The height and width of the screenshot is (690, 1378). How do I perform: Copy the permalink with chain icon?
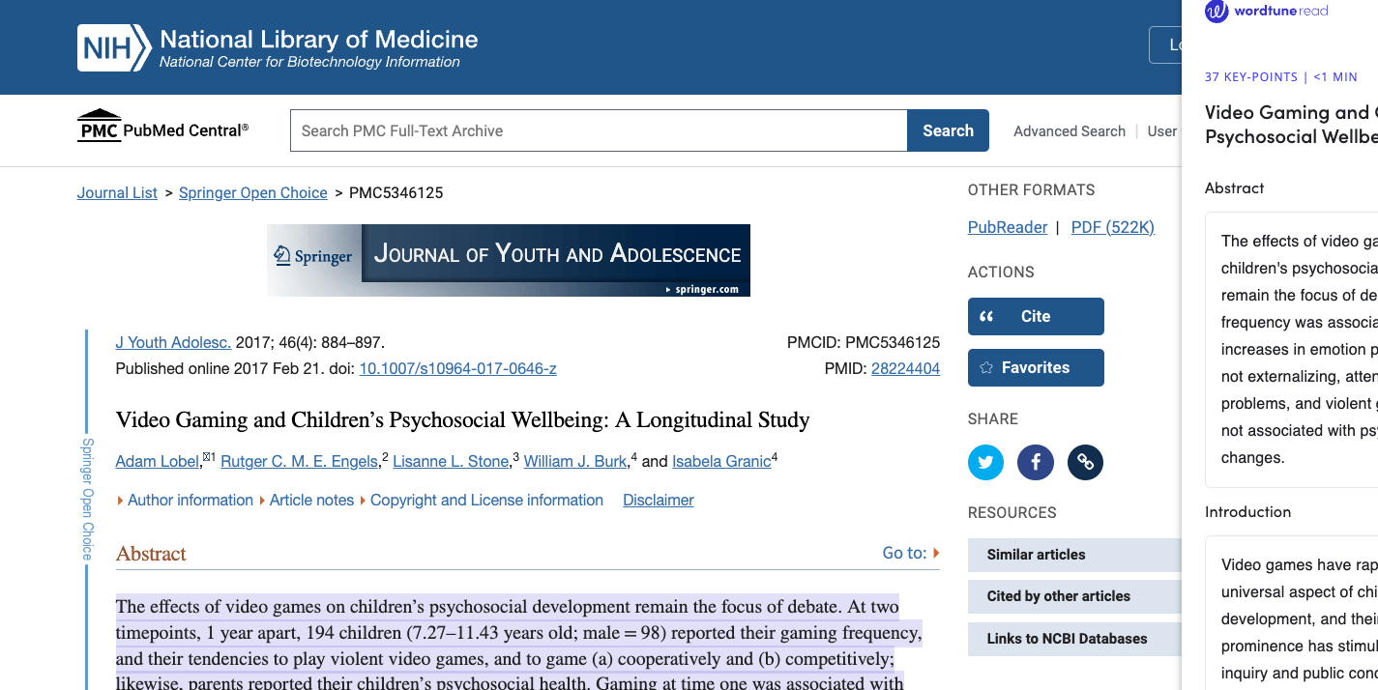tap(1085, 462)
